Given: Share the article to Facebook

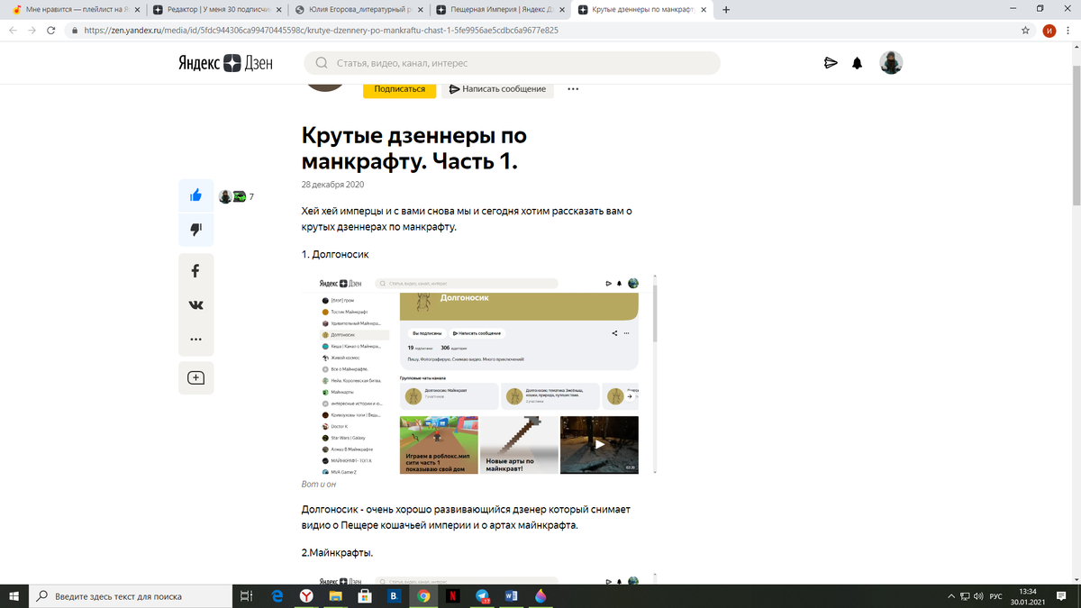Looking at the screenshot, I should coord(195,271).
